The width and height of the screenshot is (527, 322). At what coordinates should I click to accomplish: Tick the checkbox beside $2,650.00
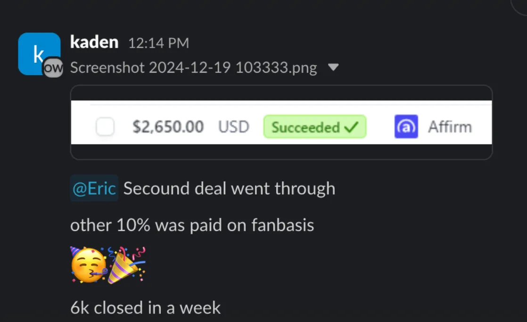pos(105,127)
